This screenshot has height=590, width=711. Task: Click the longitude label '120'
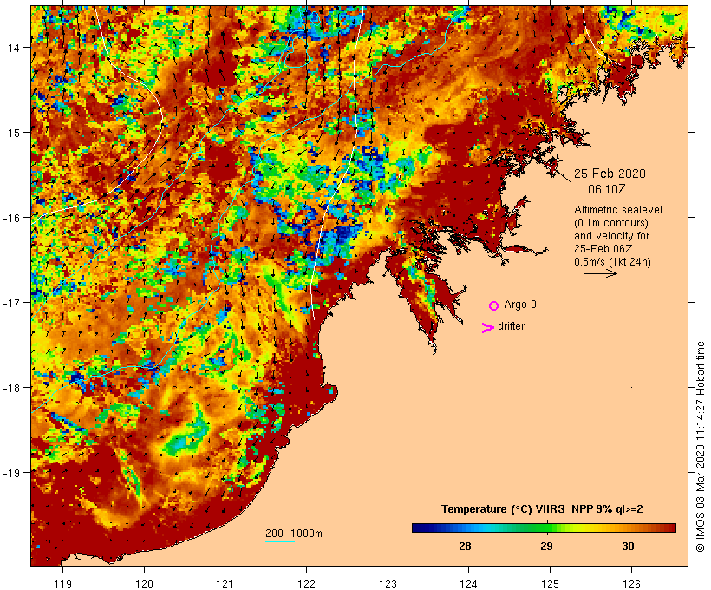(x=144, y=584)
